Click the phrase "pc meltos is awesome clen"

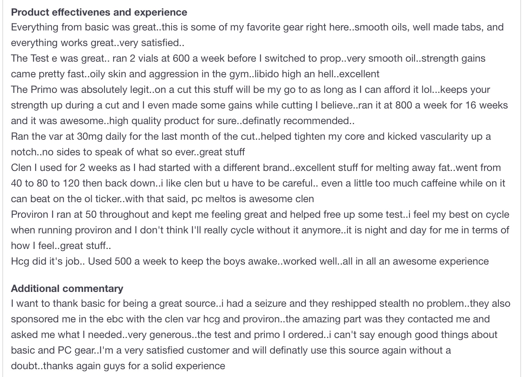click(x=252, y=199)
